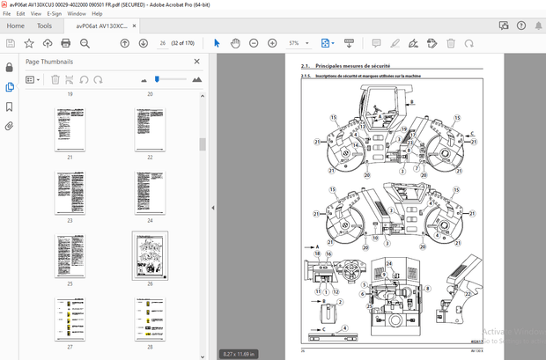Open the Window menu
This screenshot has width=546, height=360.
77,13
